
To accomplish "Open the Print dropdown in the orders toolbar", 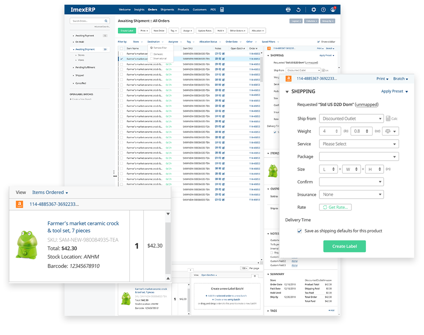I will 144,31.
